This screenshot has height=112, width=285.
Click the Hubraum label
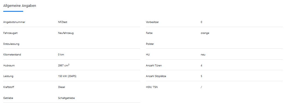(9, 65)
